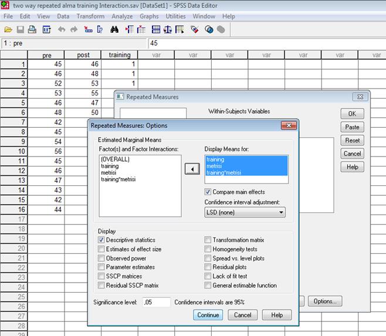Click Cancel in Repeated Measures dialog
This screenshot has width=386, height=336.
[353, 154]
